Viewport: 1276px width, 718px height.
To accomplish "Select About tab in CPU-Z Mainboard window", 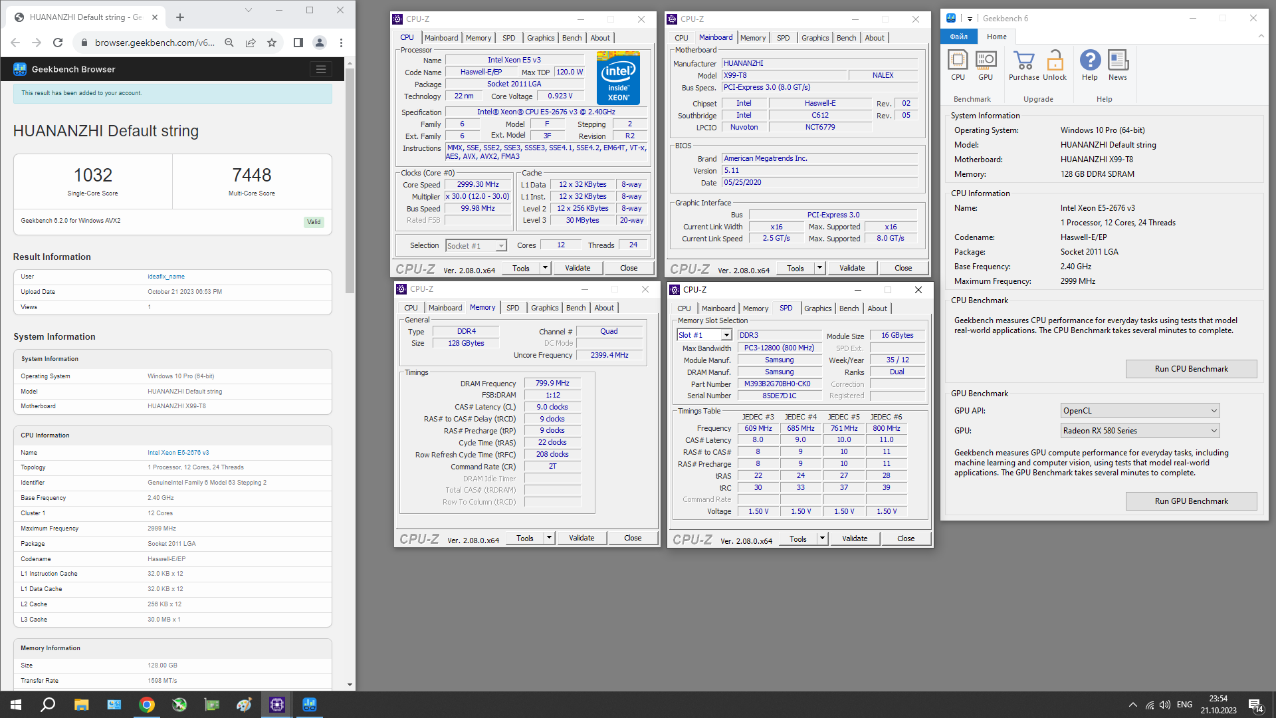I will tap(875, 38).
